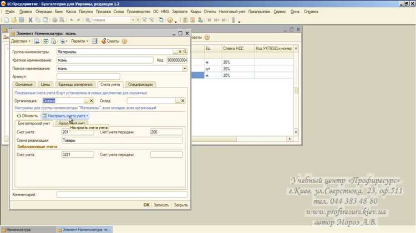Click the Ставка НДС column header

tap(238, 49)
